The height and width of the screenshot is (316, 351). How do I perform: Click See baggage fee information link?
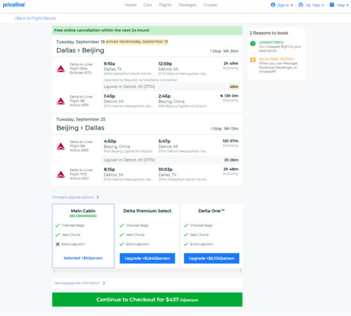pyautogui.click(x=77, y=283)
